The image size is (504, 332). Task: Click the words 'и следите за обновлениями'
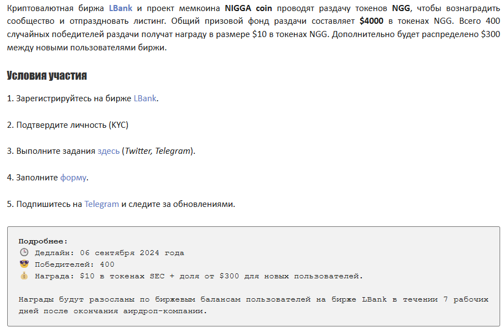point(178,204)
